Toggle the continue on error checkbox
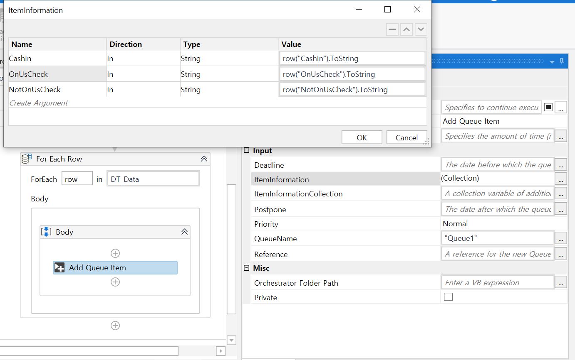This screenshot has height=360, width=575. (x=548, y=107)
